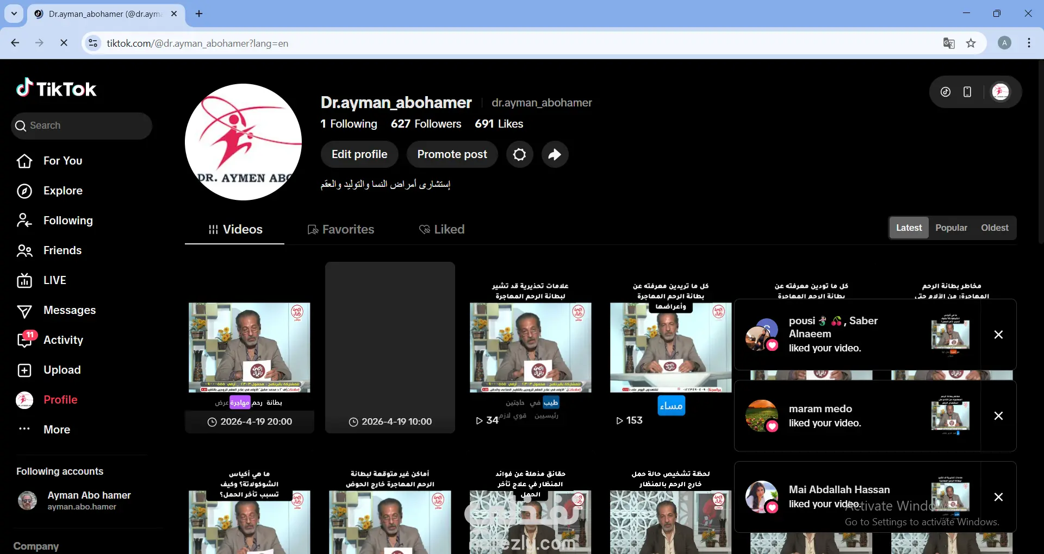Click the TikTok logo

tap(56, 88)
